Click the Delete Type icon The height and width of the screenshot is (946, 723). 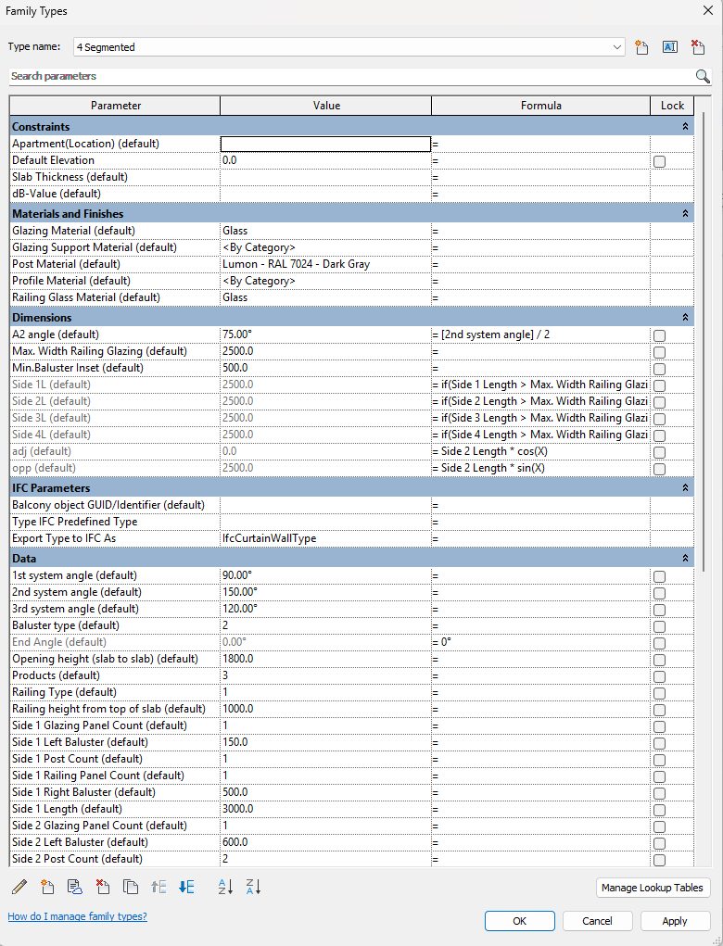(x=698, y=47)
